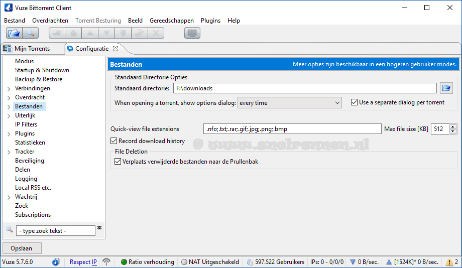Browse for Standaard directorie folder icon
This screenshot has width=462, height=268.
[x=446, y=88]
